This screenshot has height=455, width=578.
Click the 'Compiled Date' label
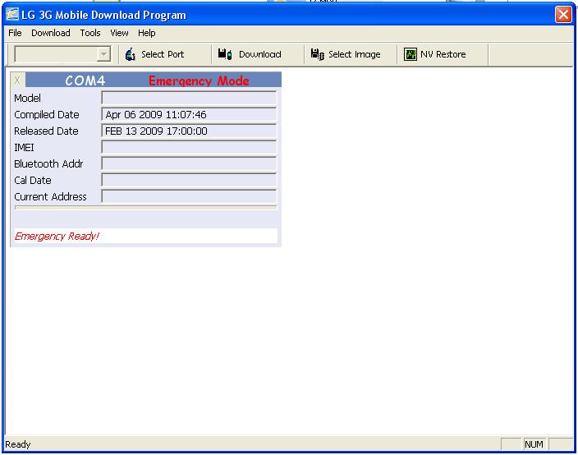coord(47,115)
